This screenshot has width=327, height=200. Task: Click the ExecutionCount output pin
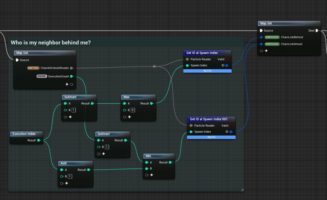pos(72,76)
